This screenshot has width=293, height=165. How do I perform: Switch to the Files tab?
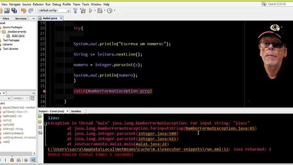(x=5, y=18)
